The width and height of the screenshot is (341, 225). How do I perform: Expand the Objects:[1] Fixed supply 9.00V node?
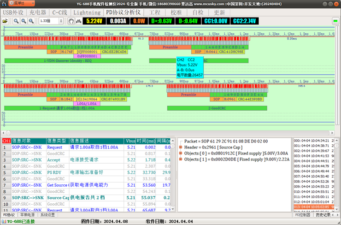pos(181,159)
